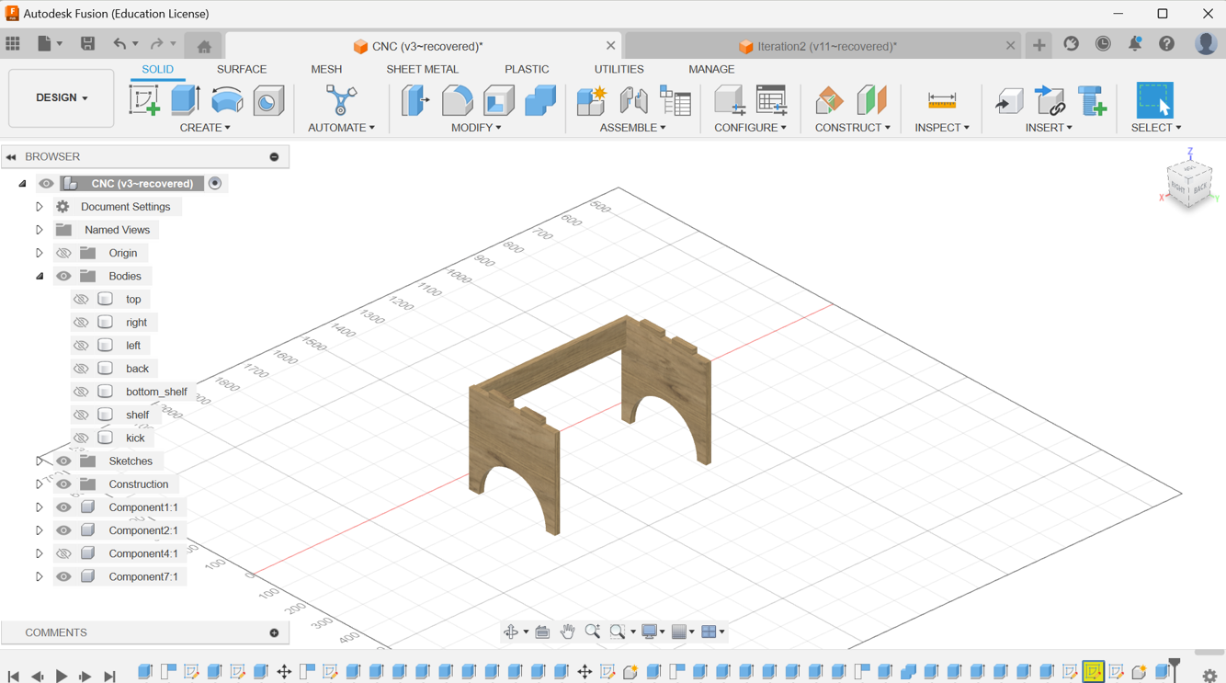Toggle visibility of Component4:1
The width and height of the screenshot is (1226, 683).
click(63, 553)
